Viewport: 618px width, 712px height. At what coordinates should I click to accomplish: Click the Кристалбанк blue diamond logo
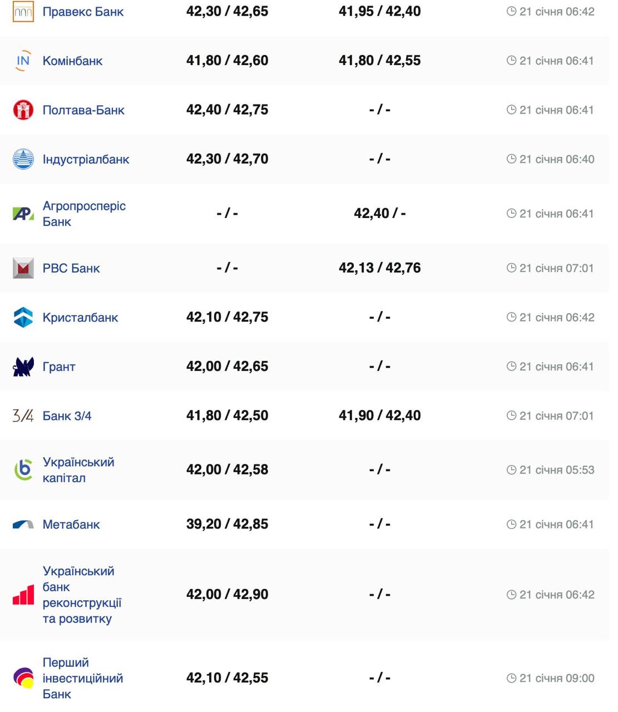pos(23,318)
